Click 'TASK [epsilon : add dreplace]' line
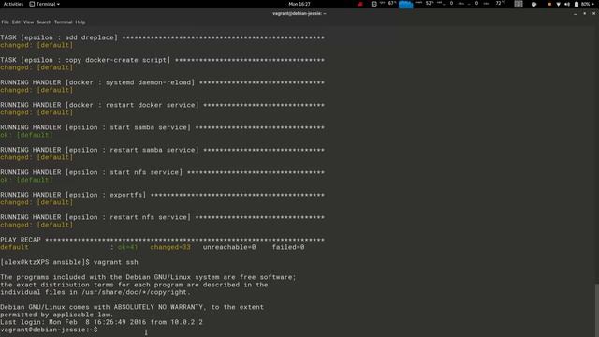The image size is (599, 337). (x=162, y=37)
